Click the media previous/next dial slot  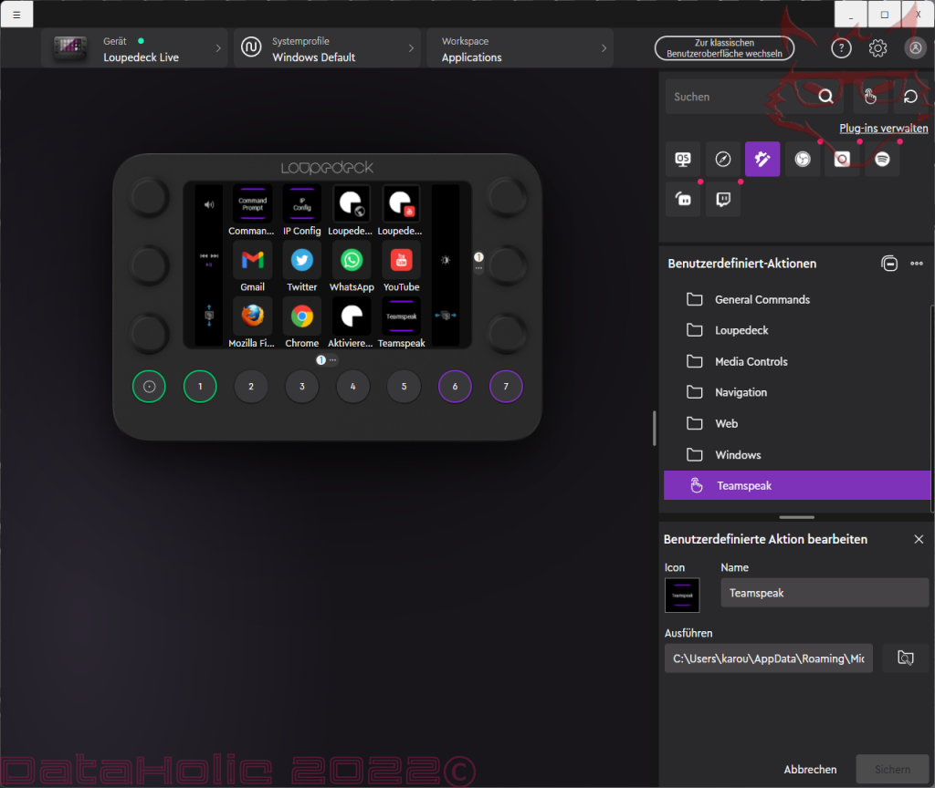tap(209, 260)
